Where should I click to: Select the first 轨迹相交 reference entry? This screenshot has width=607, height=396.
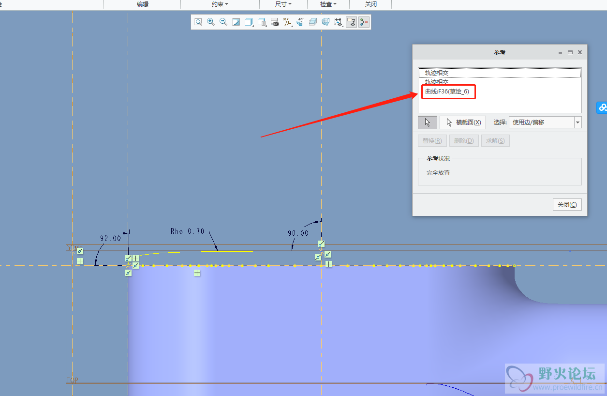click(437, 73)
